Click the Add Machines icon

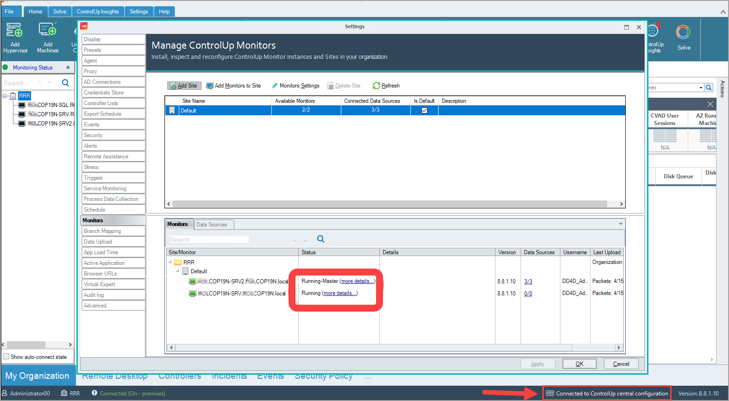47,30
